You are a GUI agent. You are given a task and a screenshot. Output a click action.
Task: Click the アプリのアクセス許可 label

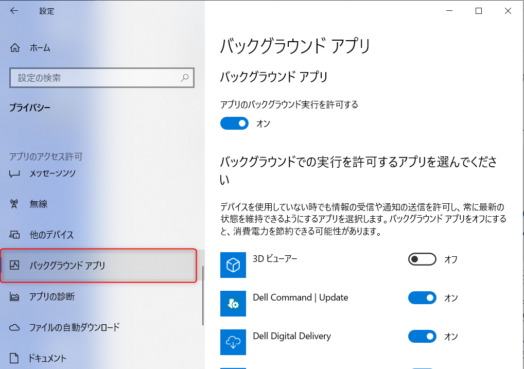click(x=46, y=156)
